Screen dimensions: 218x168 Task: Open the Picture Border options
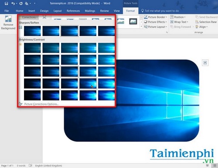[155, 17]
